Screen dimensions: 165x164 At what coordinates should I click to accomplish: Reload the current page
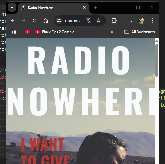(35, 21)
